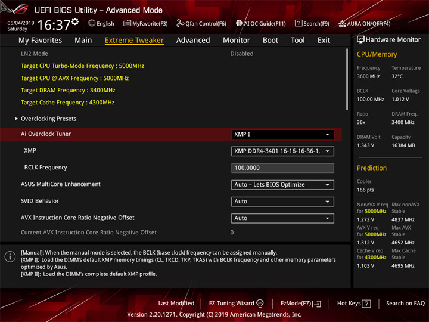This screenshot has width=429, height=322.
Task: Open ASUS MultiCore Enhancement dropdown
Action: (282, 185)
